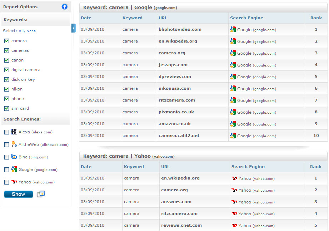329x231 pixels.
Task: Collapse Report Options with the blue arrow icon
Action: [65, 6]
